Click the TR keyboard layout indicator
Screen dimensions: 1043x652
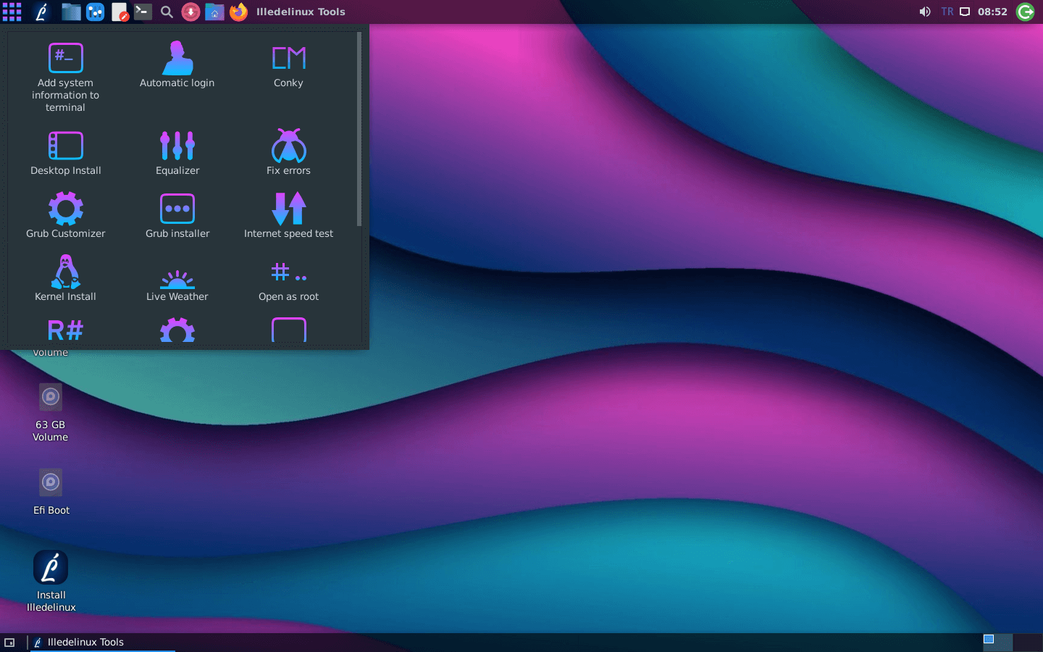click(947, 12)
